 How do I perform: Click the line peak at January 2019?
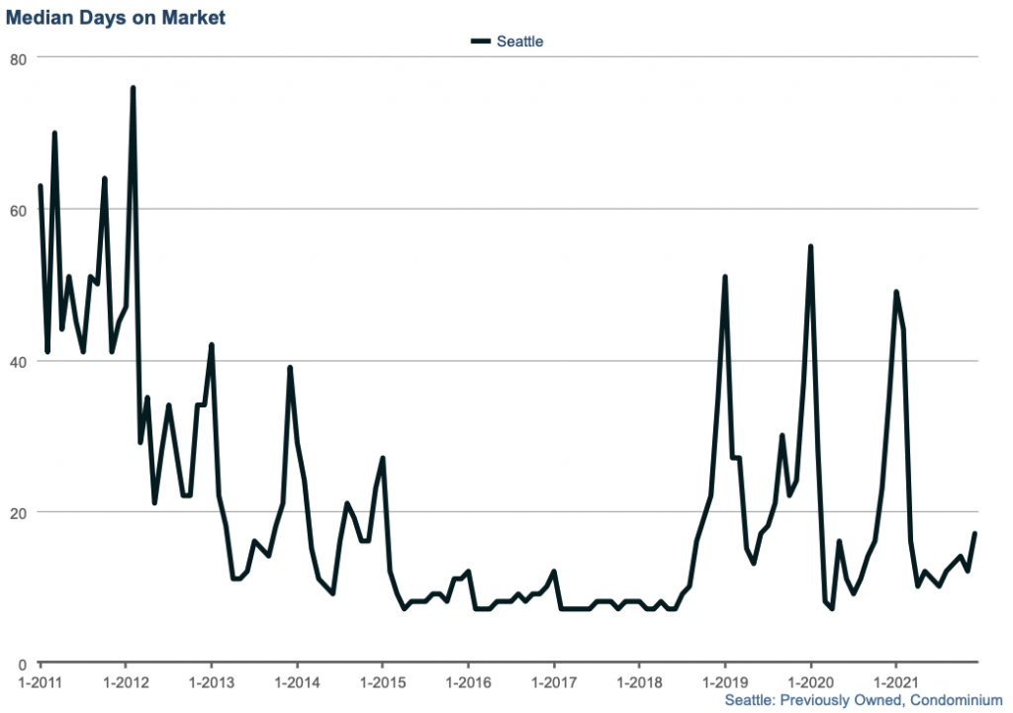coord(725,277)
